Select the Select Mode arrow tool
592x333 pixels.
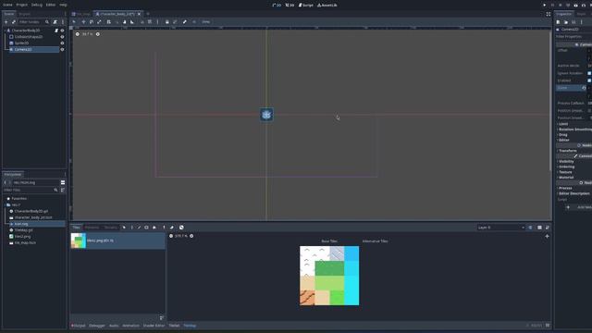coord(74,22)
